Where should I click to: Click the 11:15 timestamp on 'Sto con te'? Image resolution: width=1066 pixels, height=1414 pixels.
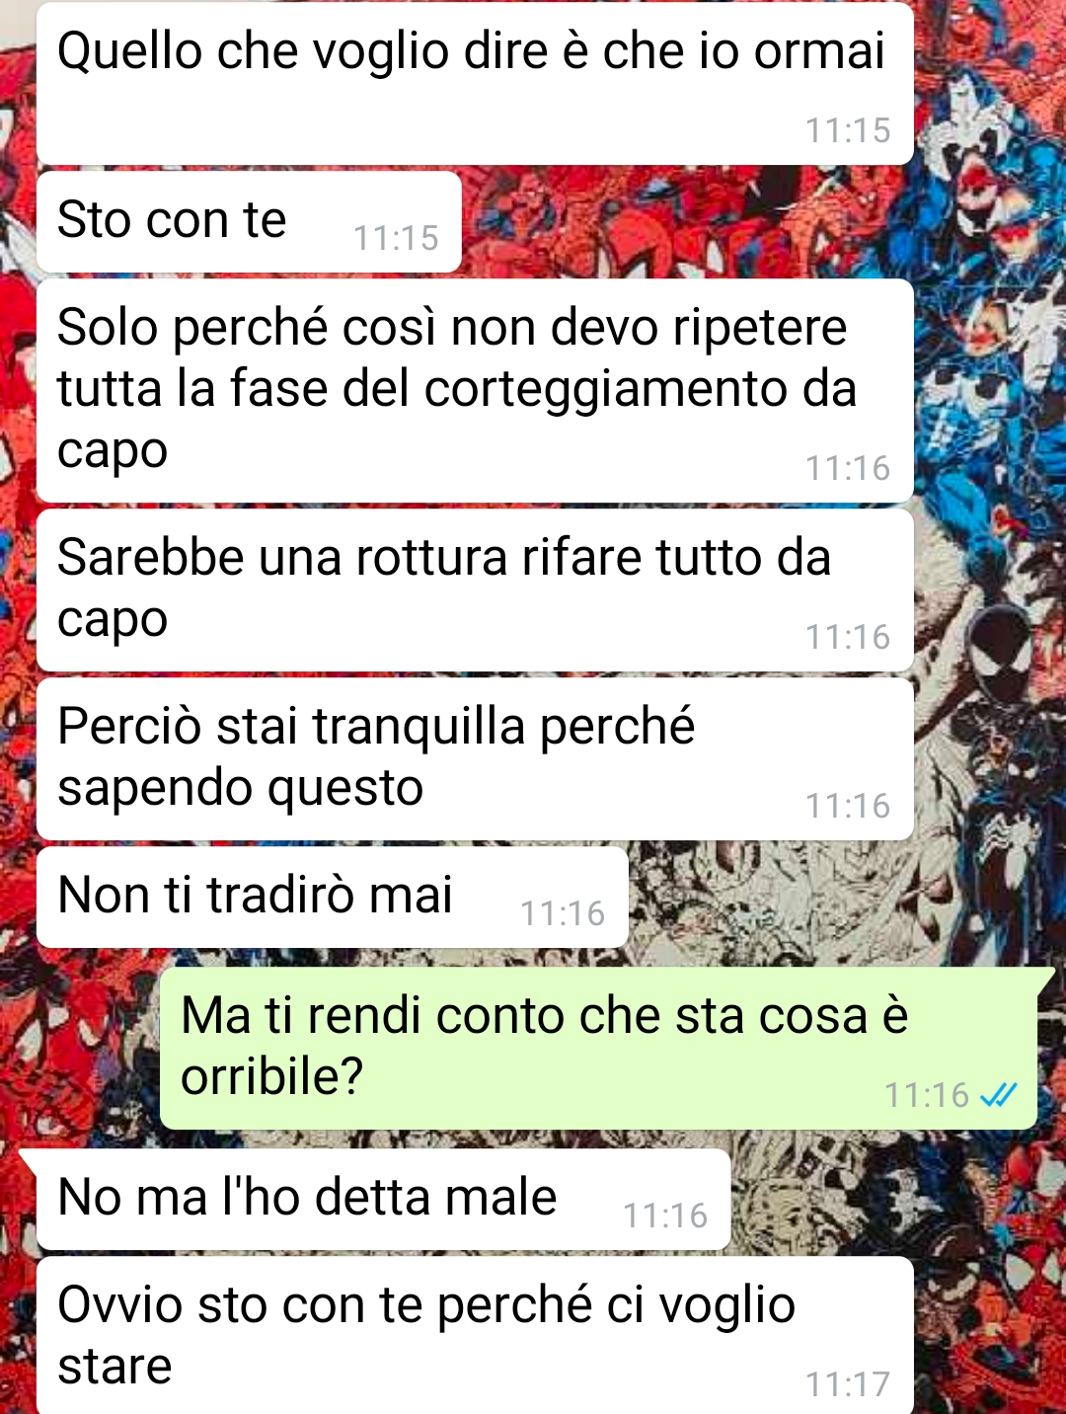(x=396, y=238)
